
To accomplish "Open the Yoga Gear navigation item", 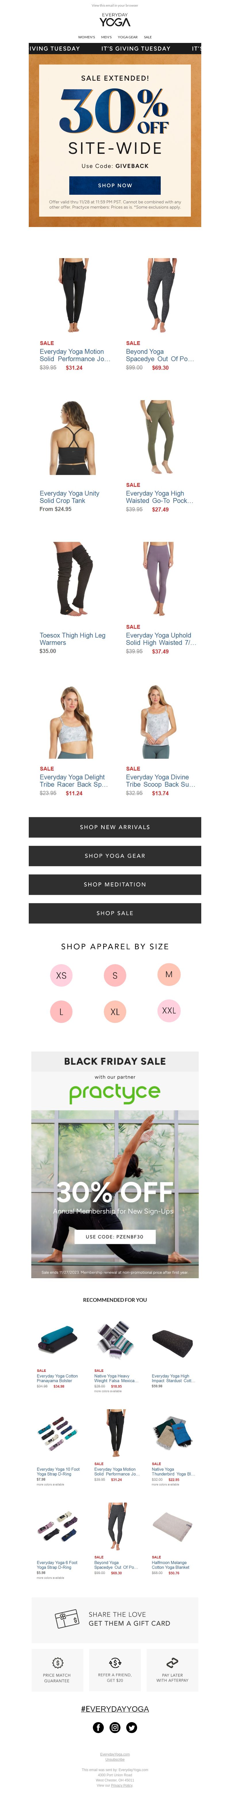I will point(128,37).
